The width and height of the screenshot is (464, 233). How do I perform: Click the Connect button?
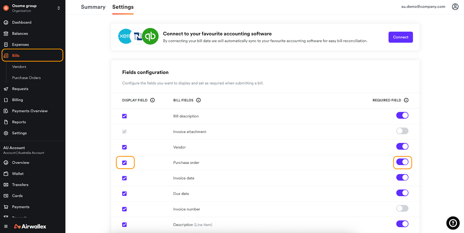pyautogui.click(x=400, y=37)
